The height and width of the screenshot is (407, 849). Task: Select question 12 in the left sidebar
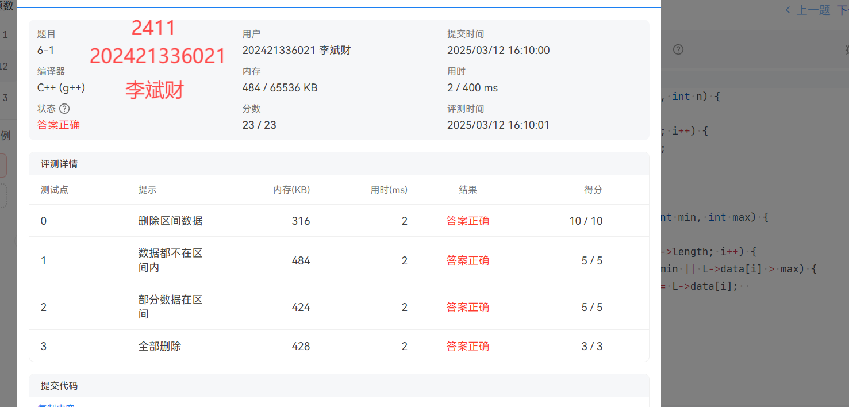point(4,66)
